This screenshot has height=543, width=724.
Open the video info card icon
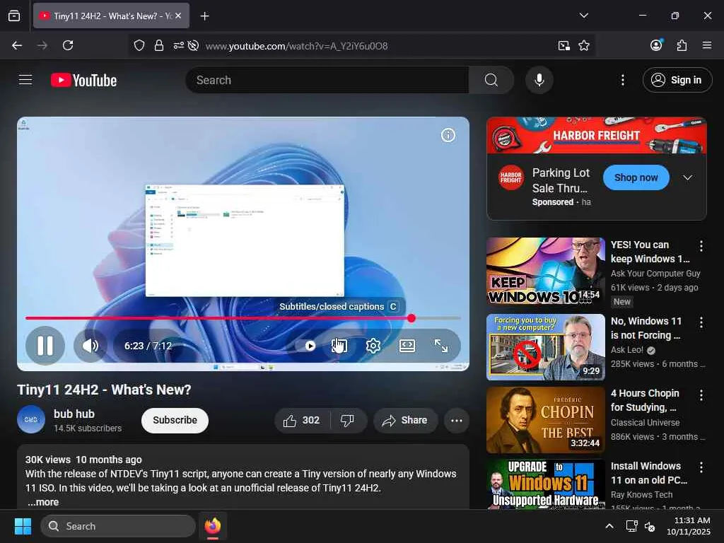(448, 135)
